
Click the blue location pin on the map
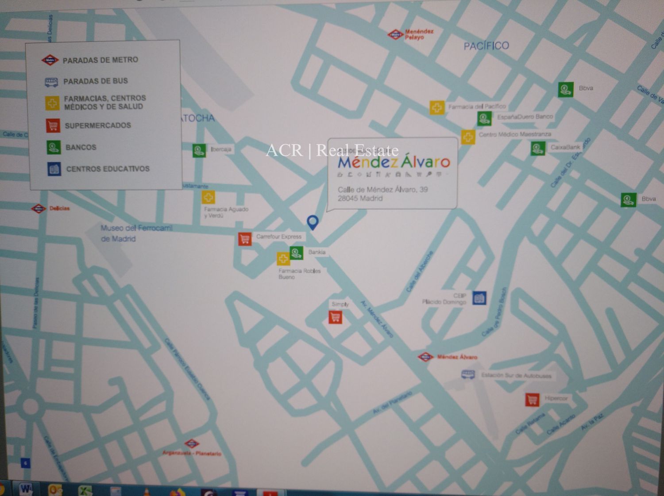(313, 222)
